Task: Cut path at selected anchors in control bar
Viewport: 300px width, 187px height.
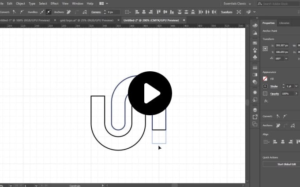Action: [85, 12]
